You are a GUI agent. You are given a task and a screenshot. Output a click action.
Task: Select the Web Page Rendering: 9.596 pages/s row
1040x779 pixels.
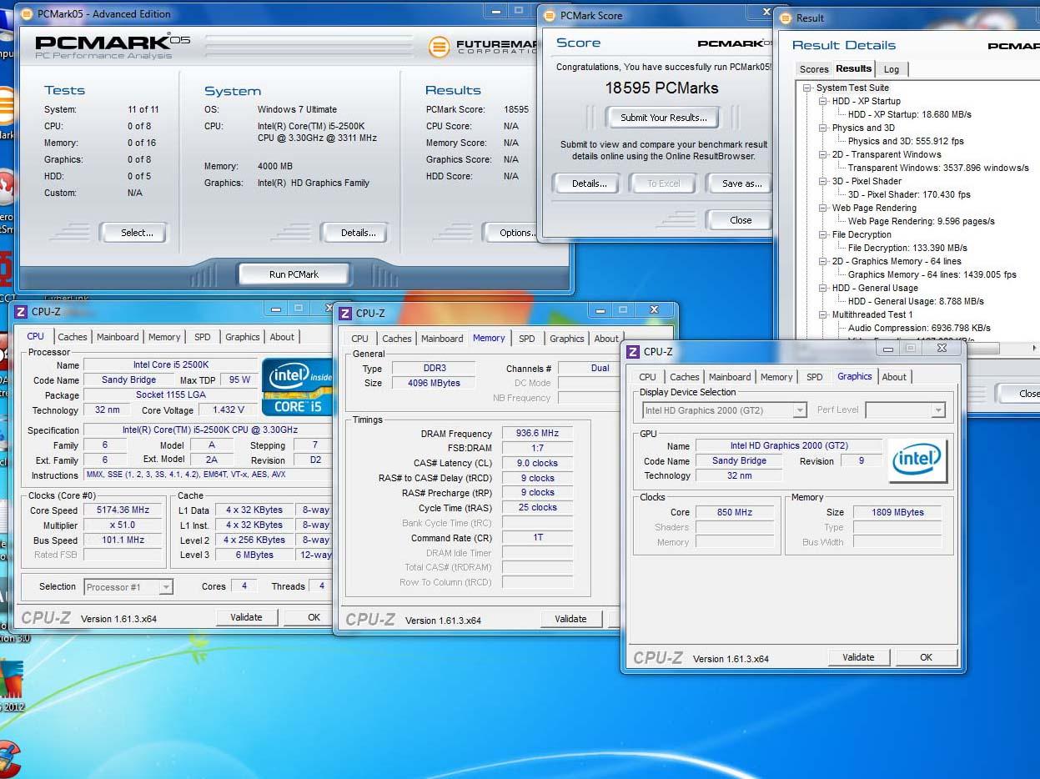coord(921,221)
